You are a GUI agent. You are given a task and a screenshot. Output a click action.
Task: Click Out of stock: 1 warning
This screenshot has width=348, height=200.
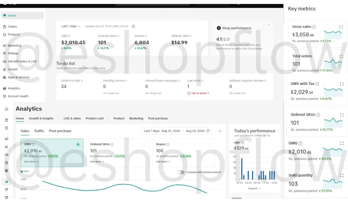(x=198, y=93)
